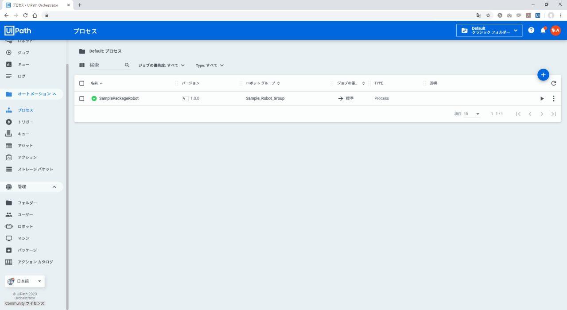
Task: Sort by Name (名前) column
Action: click(x=97, y=83)
